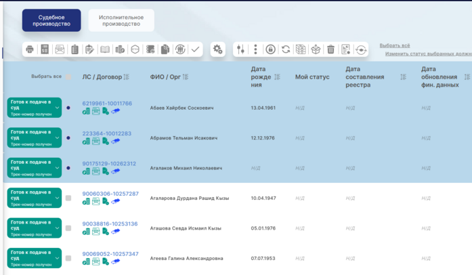Image resolution: width=472 pixels, height=275 pixels.
Task: Click the envelope icon in toolbar
Action: click(x=60, y=49)
